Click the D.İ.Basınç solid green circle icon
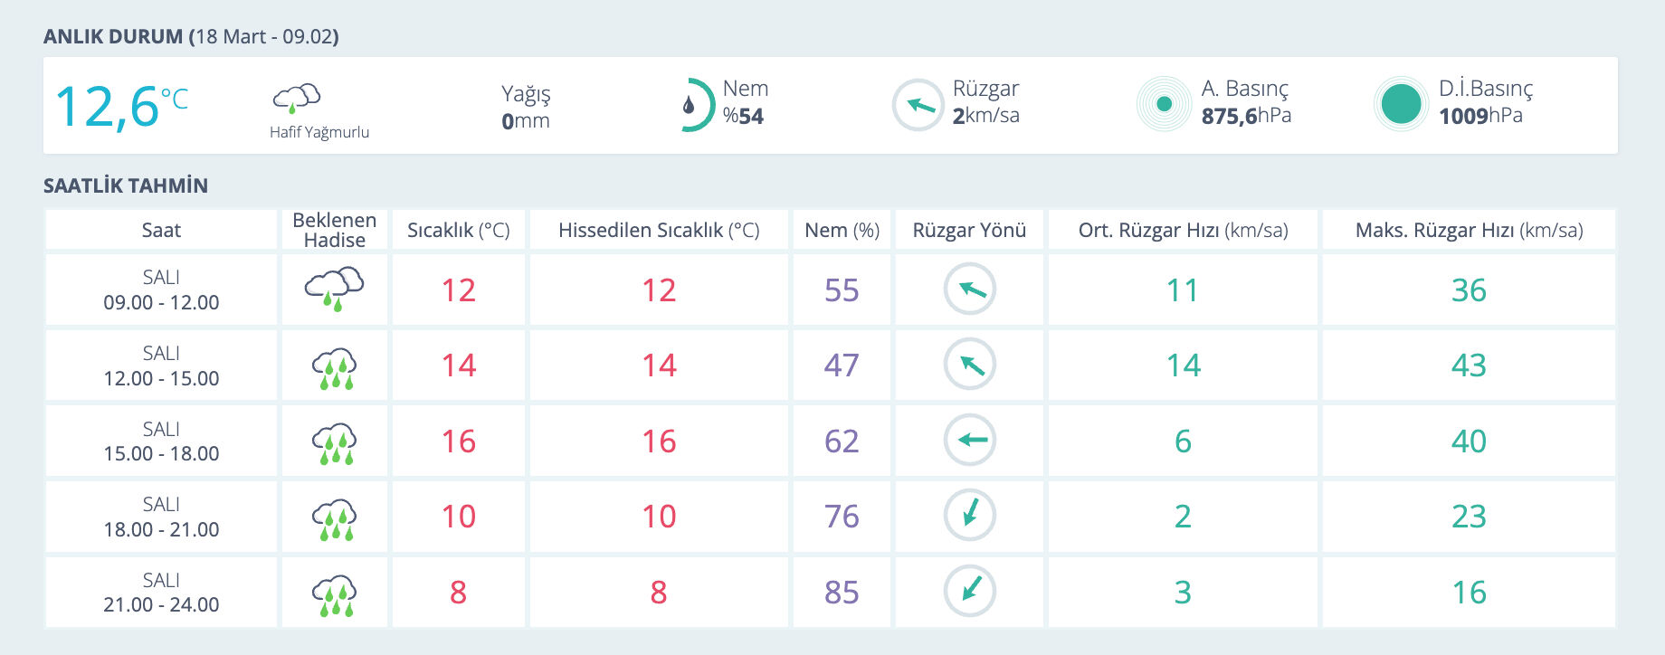This screenshot has height=655, width=1665. [1401, 104]
